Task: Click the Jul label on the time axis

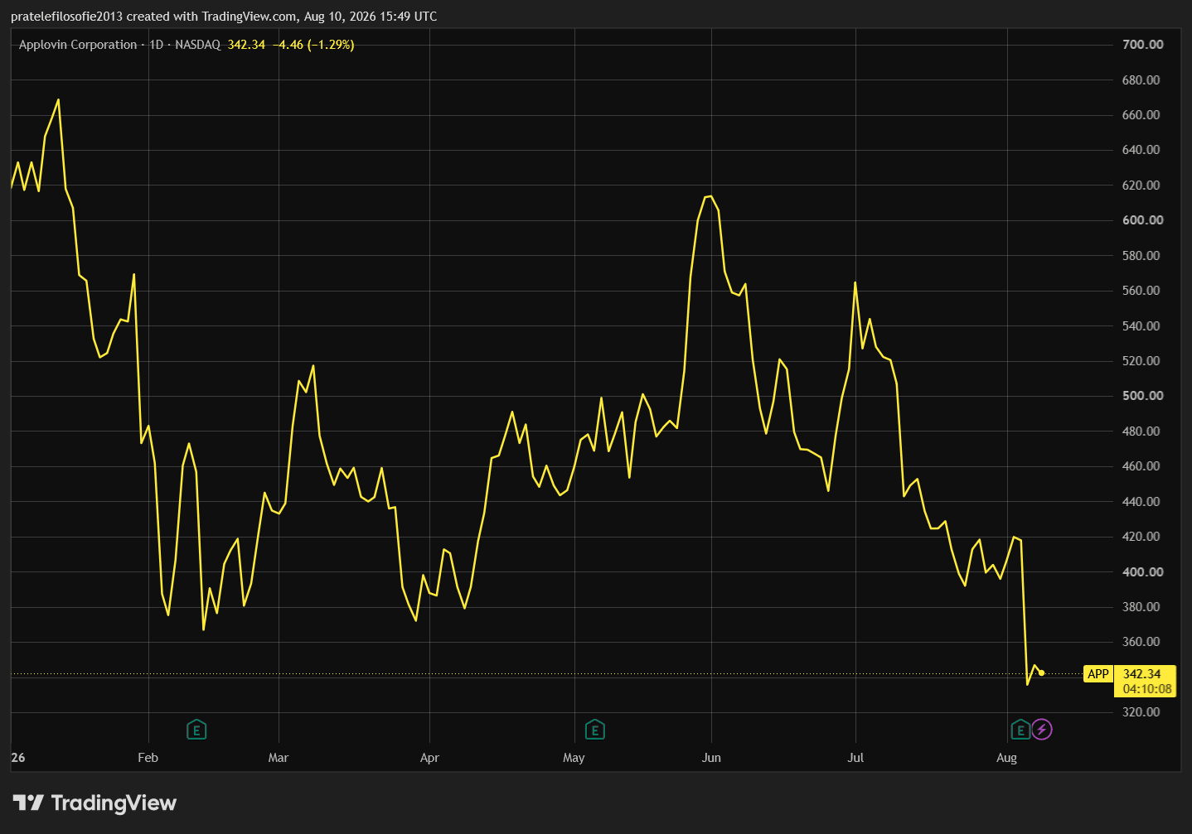Action: click(x=855, y=758)
